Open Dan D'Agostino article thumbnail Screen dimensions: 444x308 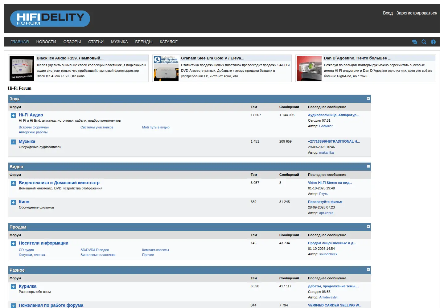[x=309, y=68]
